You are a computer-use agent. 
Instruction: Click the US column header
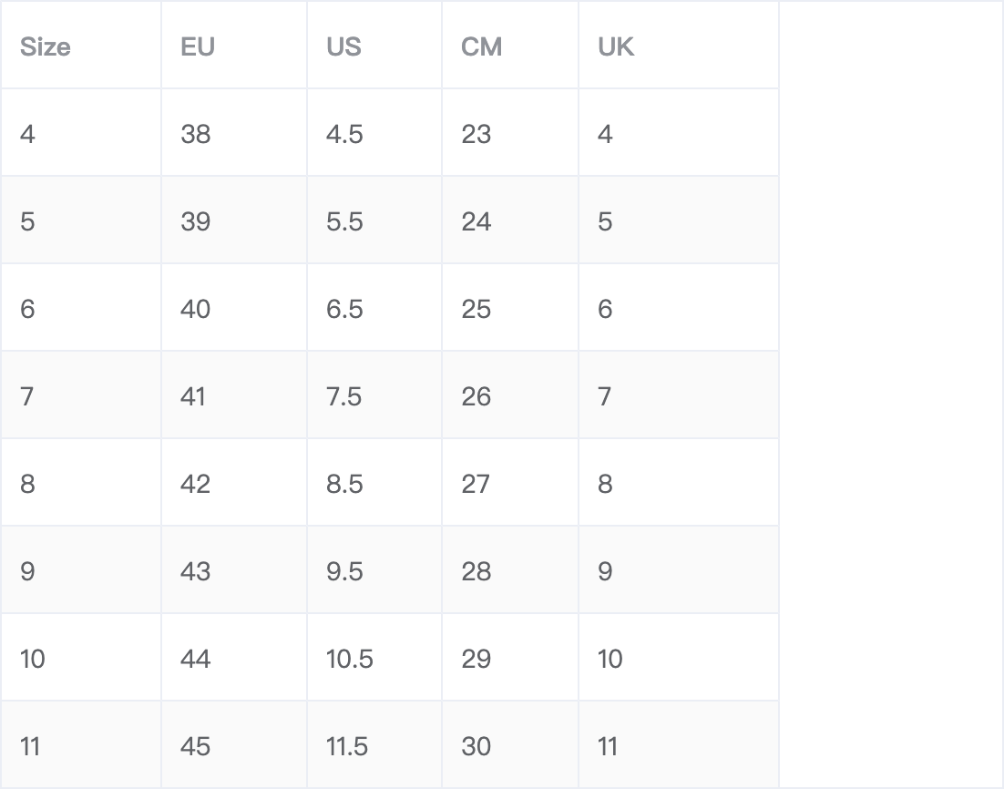[x=374, y=45]
